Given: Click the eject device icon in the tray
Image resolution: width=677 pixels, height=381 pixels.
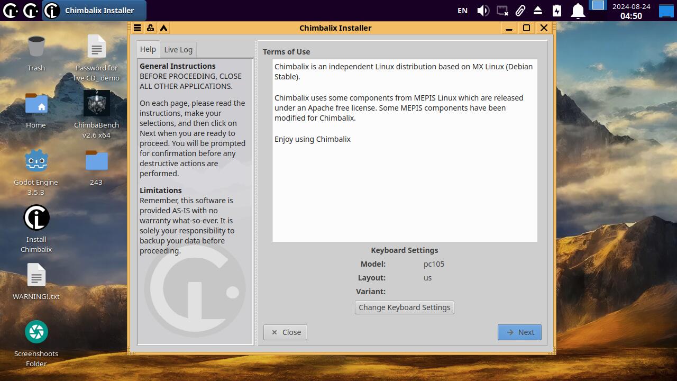Looking at the screenshot, I should (538, 11).
